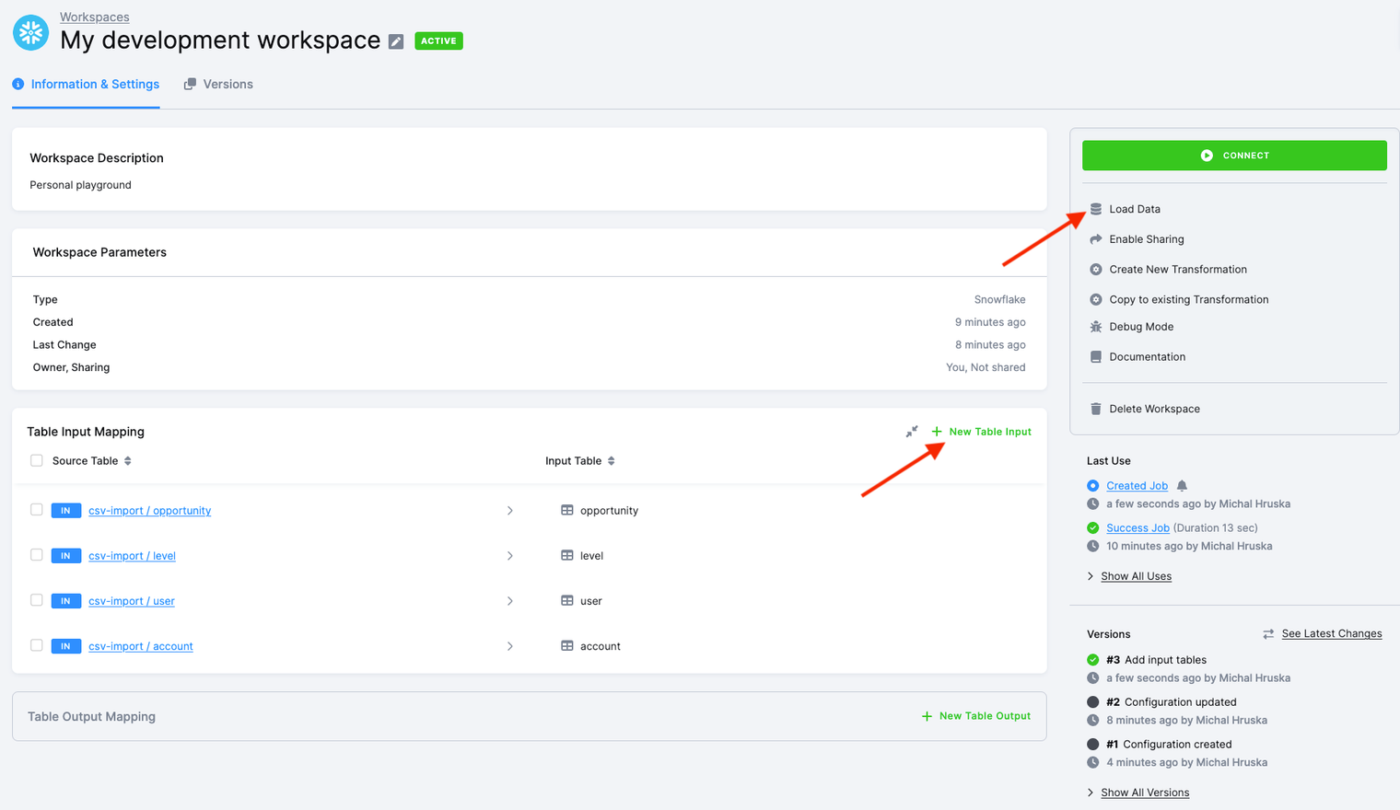Tick the select-all Source Table checkbox
The height and width of the screenshot is (810, 1400).
[37, 460]
